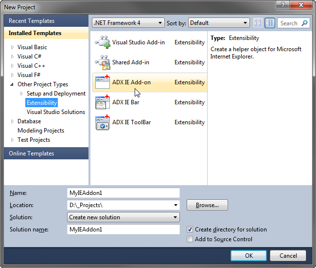Click 'ADX IE Add-on' template name

tap(131, 82)
